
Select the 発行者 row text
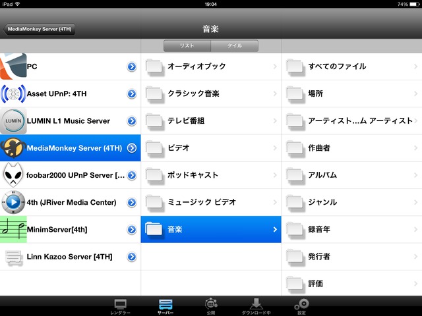319,257
